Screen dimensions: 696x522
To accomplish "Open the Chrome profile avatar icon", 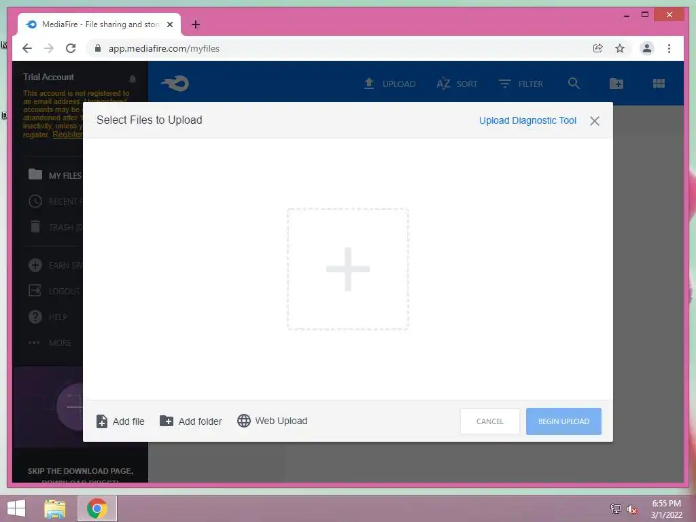I will [647, 48].
